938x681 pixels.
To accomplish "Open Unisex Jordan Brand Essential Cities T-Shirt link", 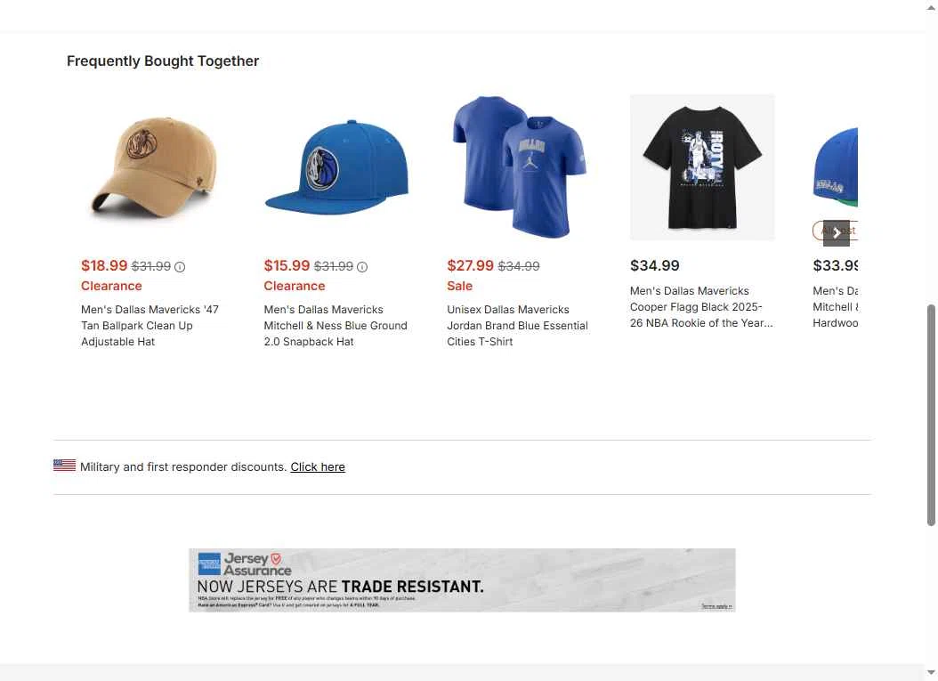I will click(x=517, y=326).
